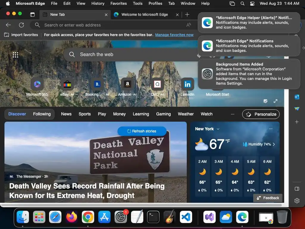
Task: Go back using the back arrow
Action: point(8,25)
